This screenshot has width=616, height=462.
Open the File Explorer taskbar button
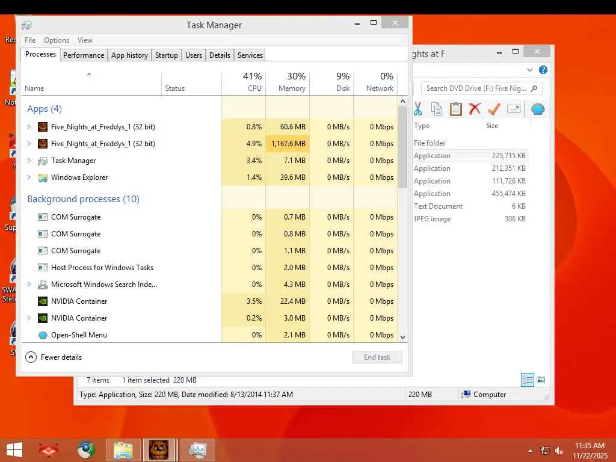click(x=123, y=450)
